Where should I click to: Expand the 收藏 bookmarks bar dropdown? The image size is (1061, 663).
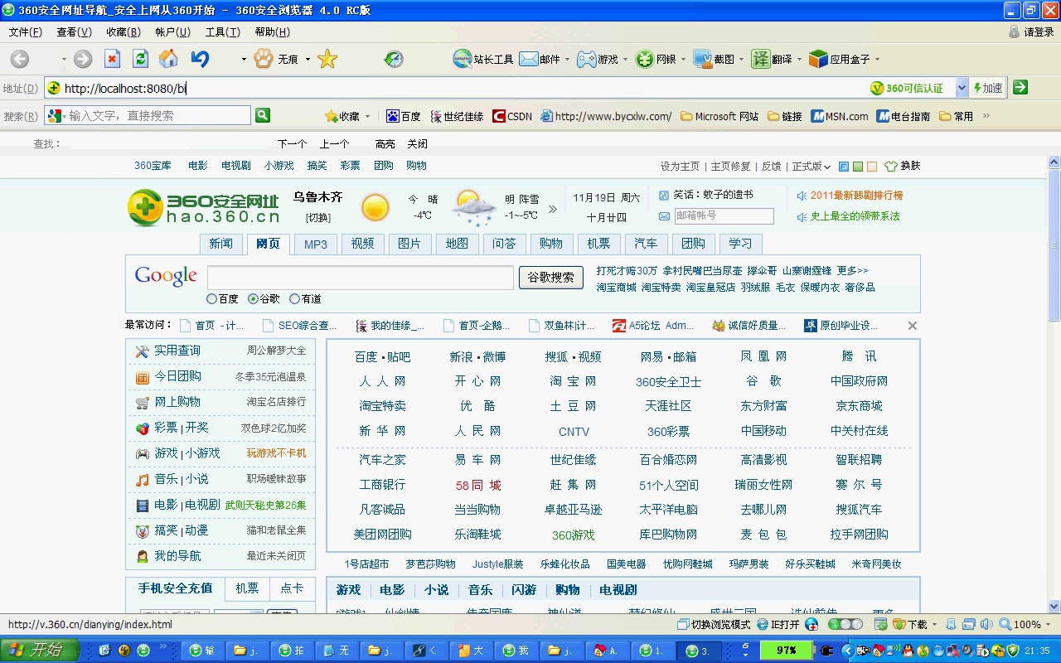pyautogui.click(x=367, y=116)
